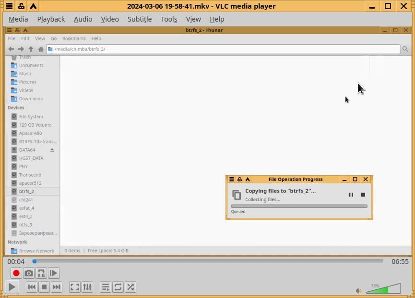Open VLC View menu
This screenshot has width=415, height=298.
pos(193,19)
